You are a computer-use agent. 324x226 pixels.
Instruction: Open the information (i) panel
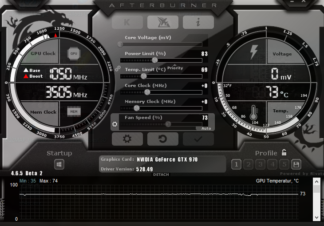(x=198, y=22)
